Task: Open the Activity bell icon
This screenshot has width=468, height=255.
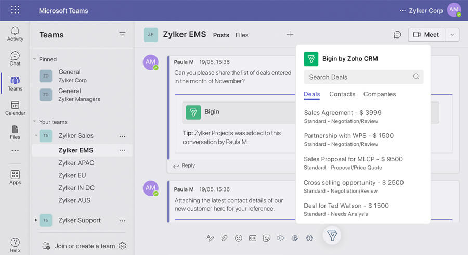Action: (x=15, y=33)
